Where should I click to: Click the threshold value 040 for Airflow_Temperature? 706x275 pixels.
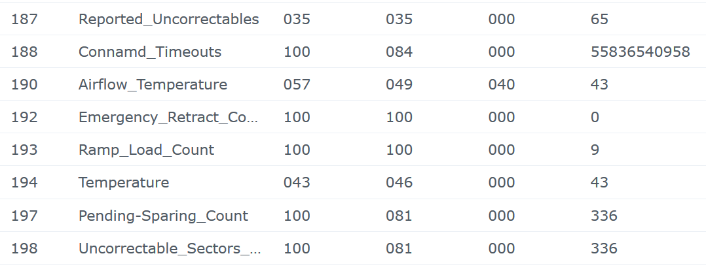(x=501, y=84)
